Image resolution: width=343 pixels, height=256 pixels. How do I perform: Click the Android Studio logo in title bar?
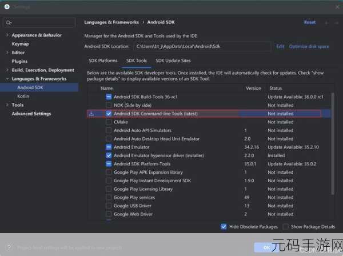click(x=7, y=6)
